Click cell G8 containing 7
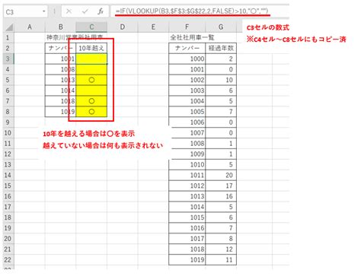The width and height of the screenshot is (361, 276). (x=221, y=112)
